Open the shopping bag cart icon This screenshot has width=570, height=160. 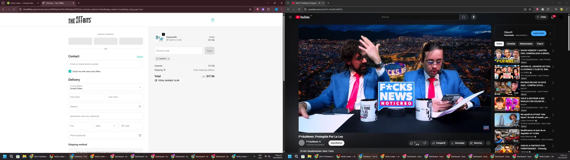tap(212, 20)
